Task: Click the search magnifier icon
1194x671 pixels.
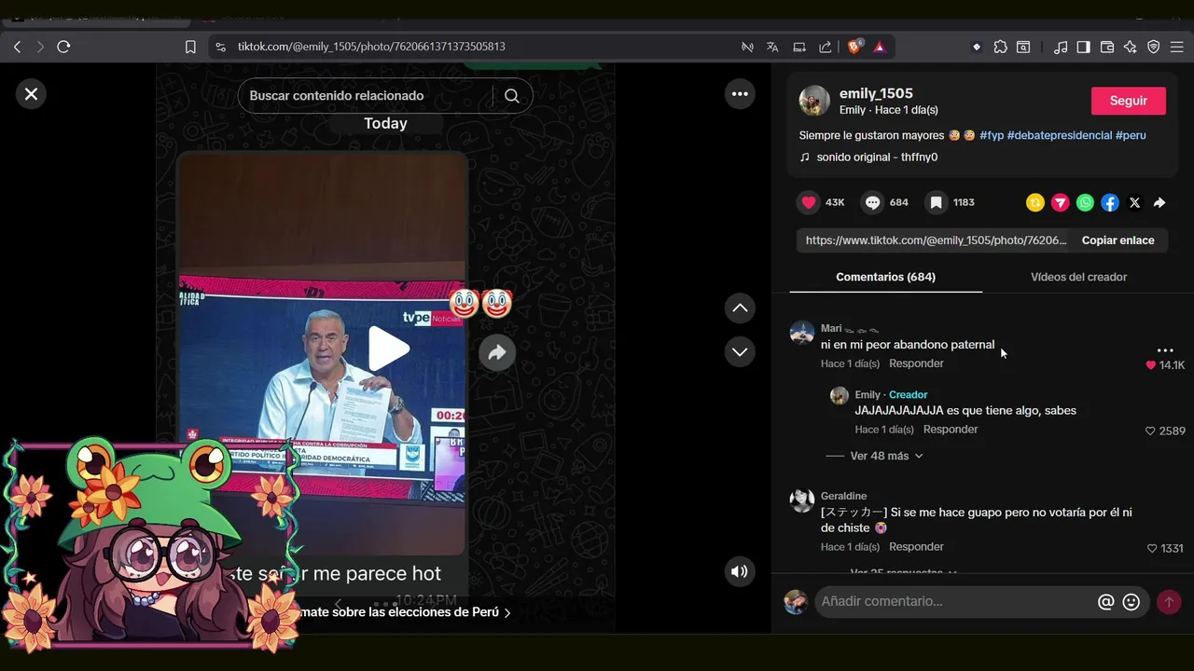Action: pyautogui.click(x=512, y=96)
